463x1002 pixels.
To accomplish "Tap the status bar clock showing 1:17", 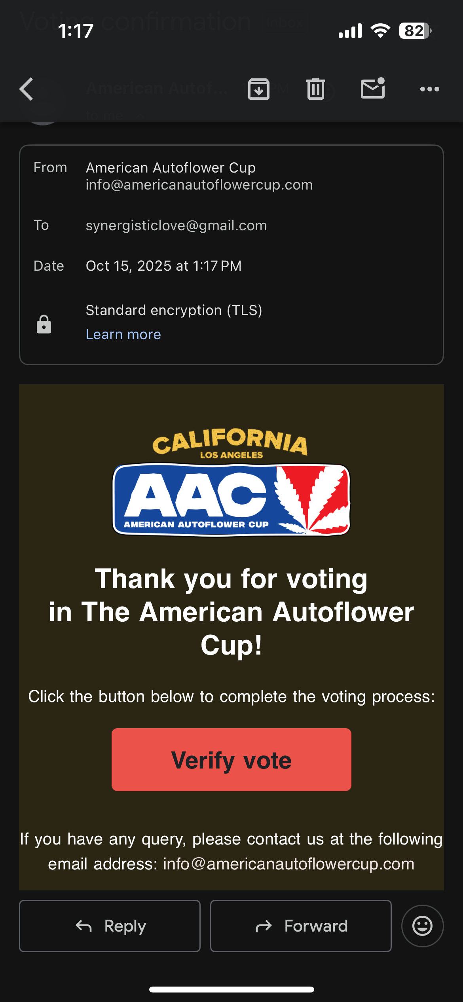I will (76, 31).
